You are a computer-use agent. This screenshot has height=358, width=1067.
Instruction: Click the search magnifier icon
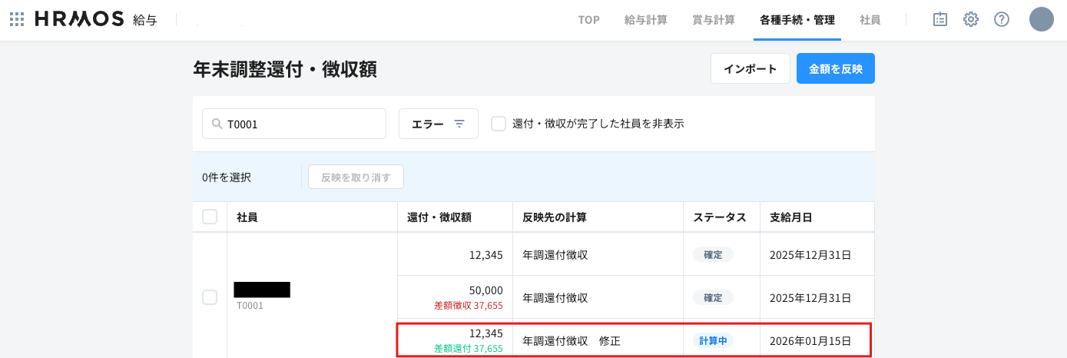point(216,124)
